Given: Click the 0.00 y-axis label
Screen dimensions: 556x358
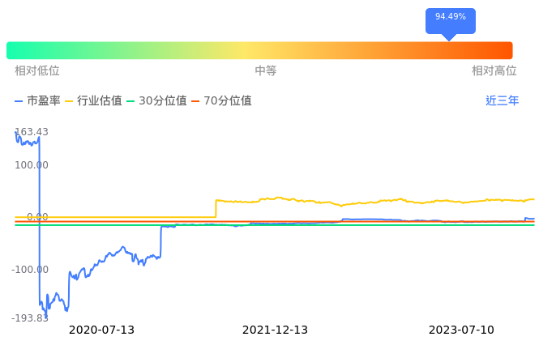Looking at the screenshot, I should [x=37, y=217].
